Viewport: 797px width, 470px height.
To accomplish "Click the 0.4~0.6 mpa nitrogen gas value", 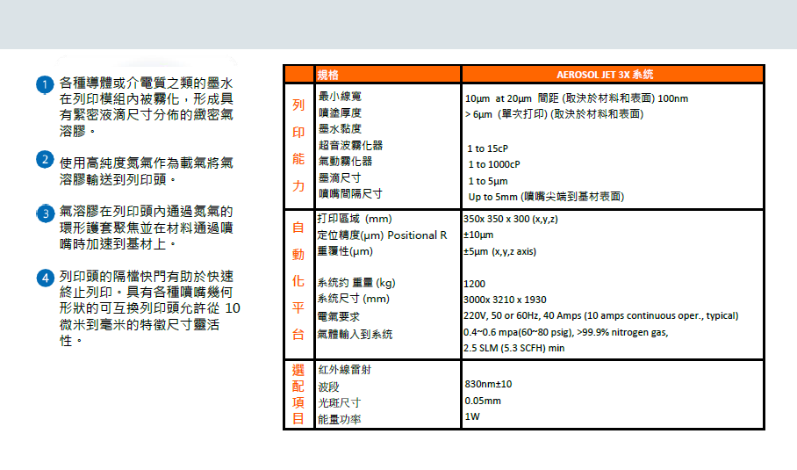I will [x=566, y=332].
